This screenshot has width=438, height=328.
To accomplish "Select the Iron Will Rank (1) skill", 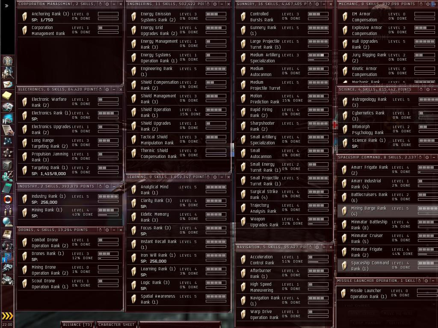I will (x=179, y=258).
